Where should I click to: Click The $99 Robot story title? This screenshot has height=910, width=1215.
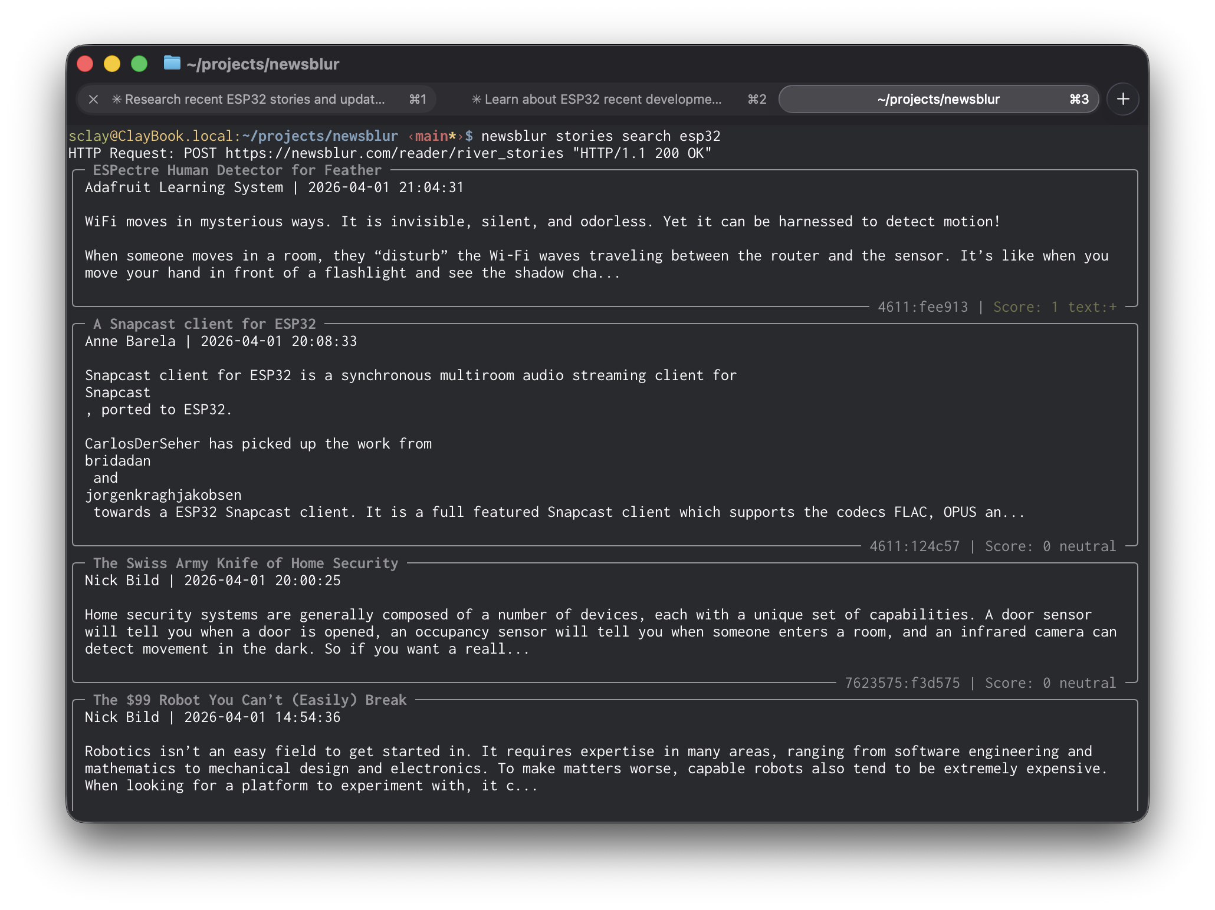(x=249, y=700)
